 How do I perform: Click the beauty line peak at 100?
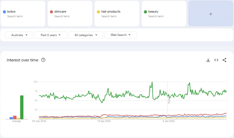152,82
